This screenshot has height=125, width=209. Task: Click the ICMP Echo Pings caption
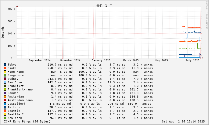[x=27, y=121]
